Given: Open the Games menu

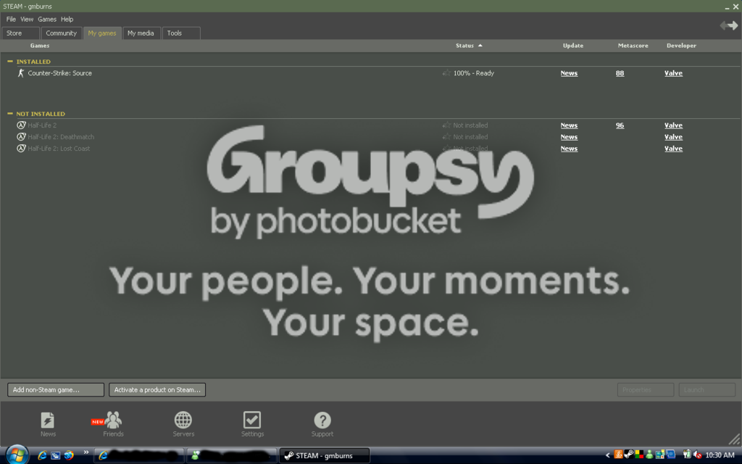Looking at the screenshot, I should pyautogui.click(x=47, y=20).
